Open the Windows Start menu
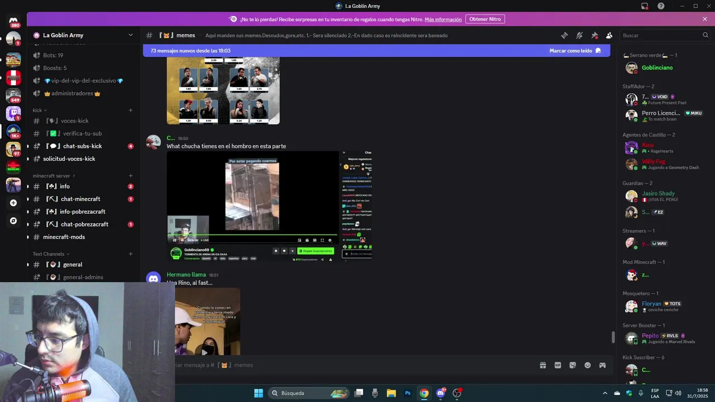 tap(259, 393)
